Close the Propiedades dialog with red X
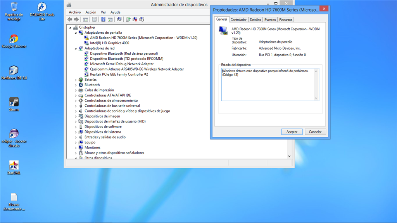The height and width of the screenshot is (223, 397). tap(324, 9)
